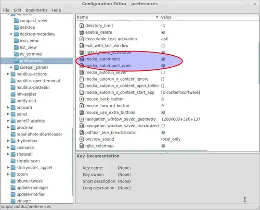The image size is (260, 210).
Task: Check the navigation_window_saved_maximized checkbox
Action: 163,126
